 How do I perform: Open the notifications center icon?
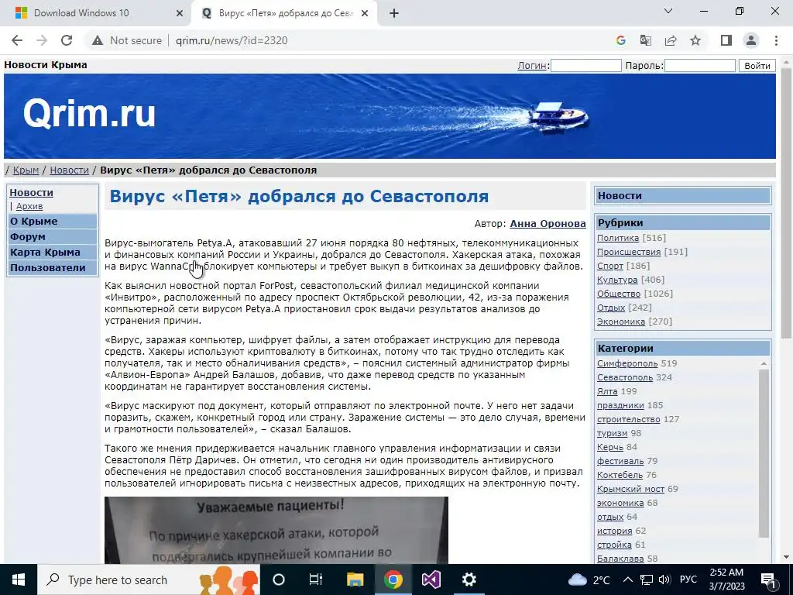769,580
